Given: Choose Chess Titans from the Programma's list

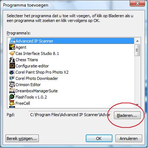Looking at the screenshot, I should click(71, 60).
